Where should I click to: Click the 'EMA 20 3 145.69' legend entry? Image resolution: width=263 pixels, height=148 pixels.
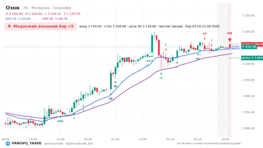coord(18,18)
